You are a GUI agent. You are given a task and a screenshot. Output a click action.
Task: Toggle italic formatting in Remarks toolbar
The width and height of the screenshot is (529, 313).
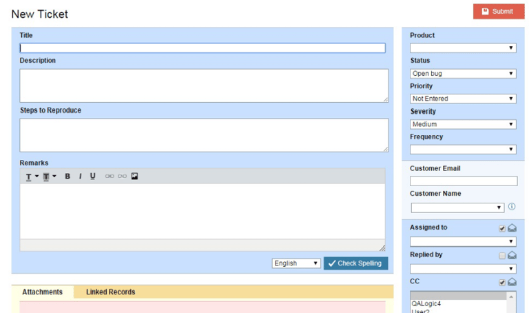pyautogui.click(x=80, y=176)
